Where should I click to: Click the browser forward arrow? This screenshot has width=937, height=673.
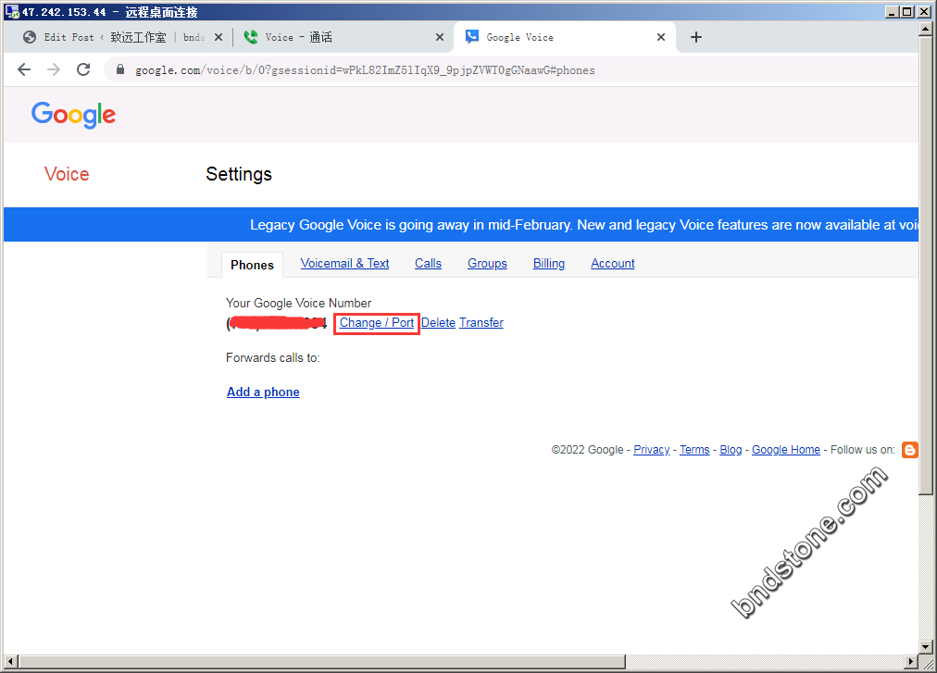tap(54, 70)
